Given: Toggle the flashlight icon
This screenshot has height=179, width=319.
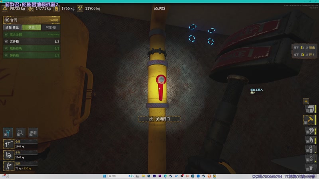Looking at the screenshot, I should (8, 132).
